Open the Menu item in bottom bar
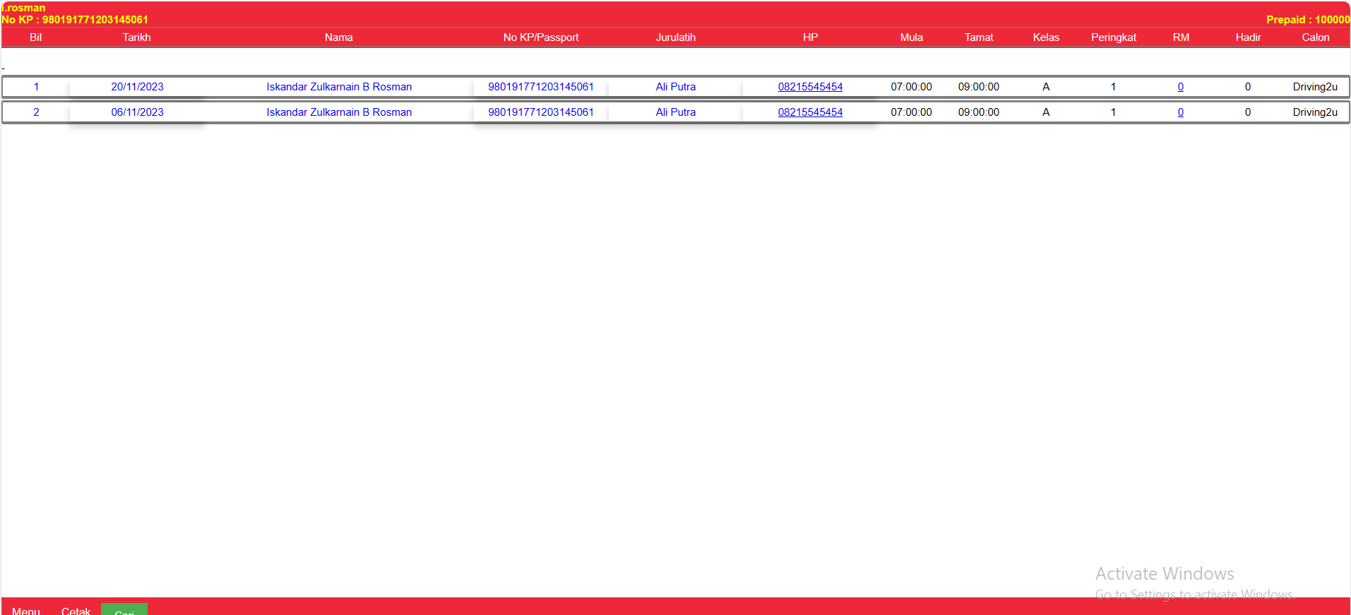The image size is (1351, 615). pos(26,610)
